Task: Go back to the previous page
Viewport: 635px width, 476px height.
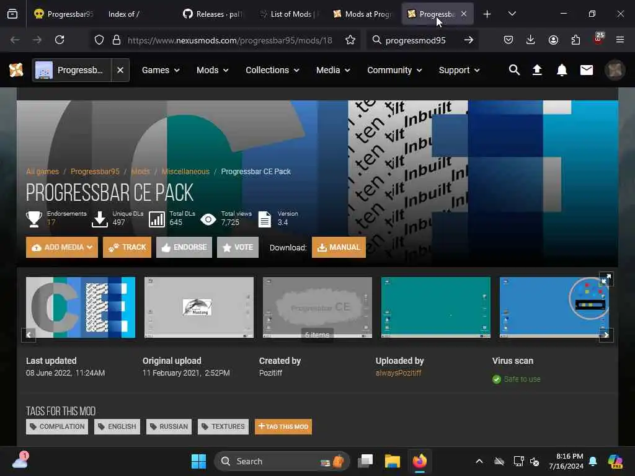Action: tap(15, 40)
